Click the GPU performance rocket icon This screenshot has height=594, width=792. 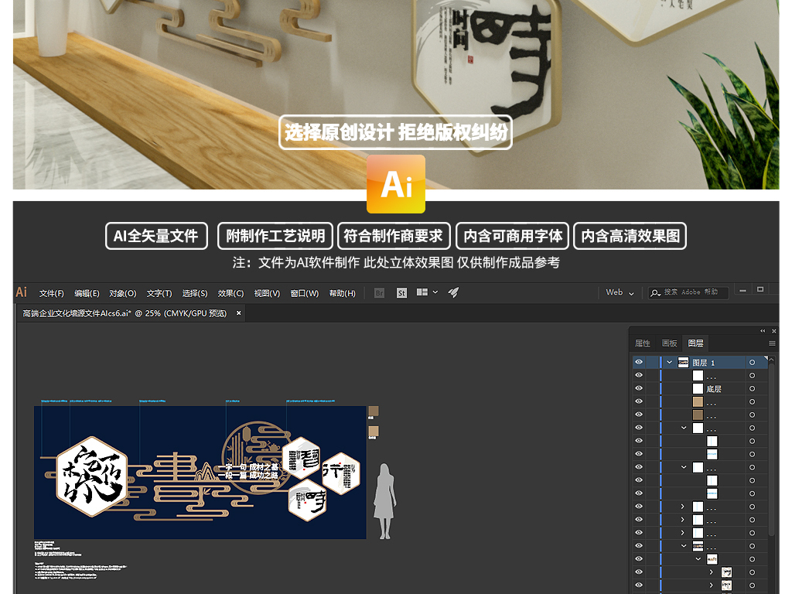coord(454,292)
